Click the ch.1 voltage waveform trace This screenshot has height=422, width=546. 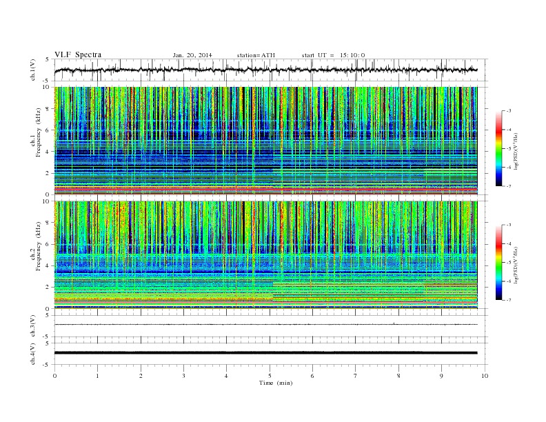click(x=265, y=70)
